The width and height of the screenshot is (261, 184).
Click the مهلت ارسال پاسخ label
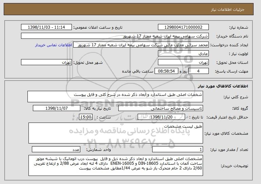[232, 72]
